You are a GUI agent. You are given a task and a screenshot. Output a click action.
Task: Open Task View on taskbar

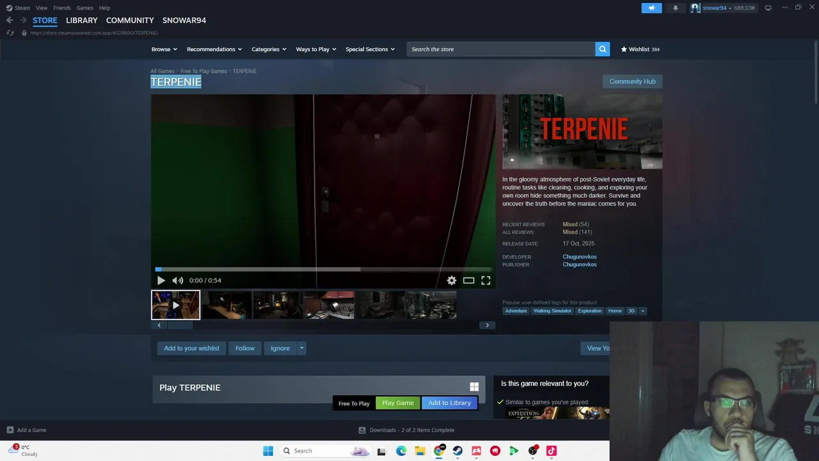(x=382, y=451)
